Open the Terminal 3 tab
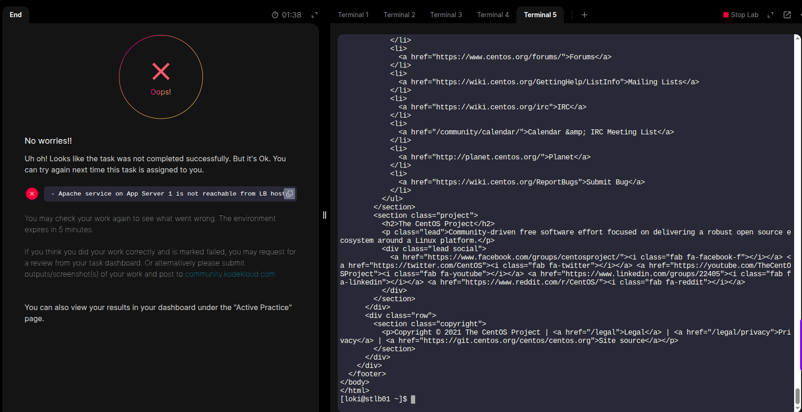The height and width of the screenshot is (412, 802). 446,15
